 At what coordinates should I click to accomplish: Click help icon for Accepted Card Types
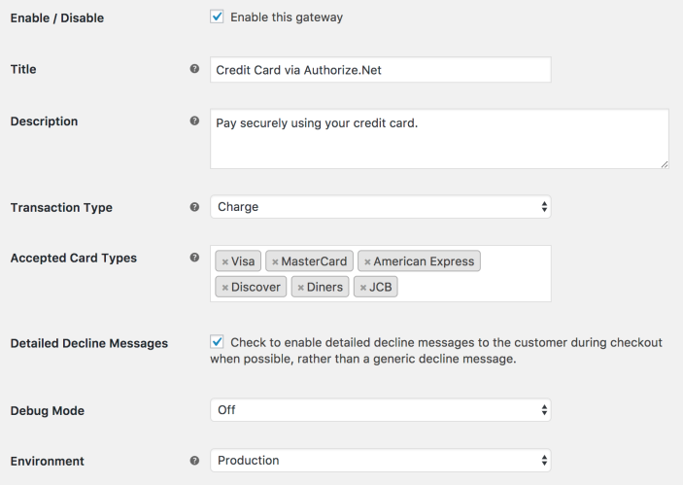point(195,258)
